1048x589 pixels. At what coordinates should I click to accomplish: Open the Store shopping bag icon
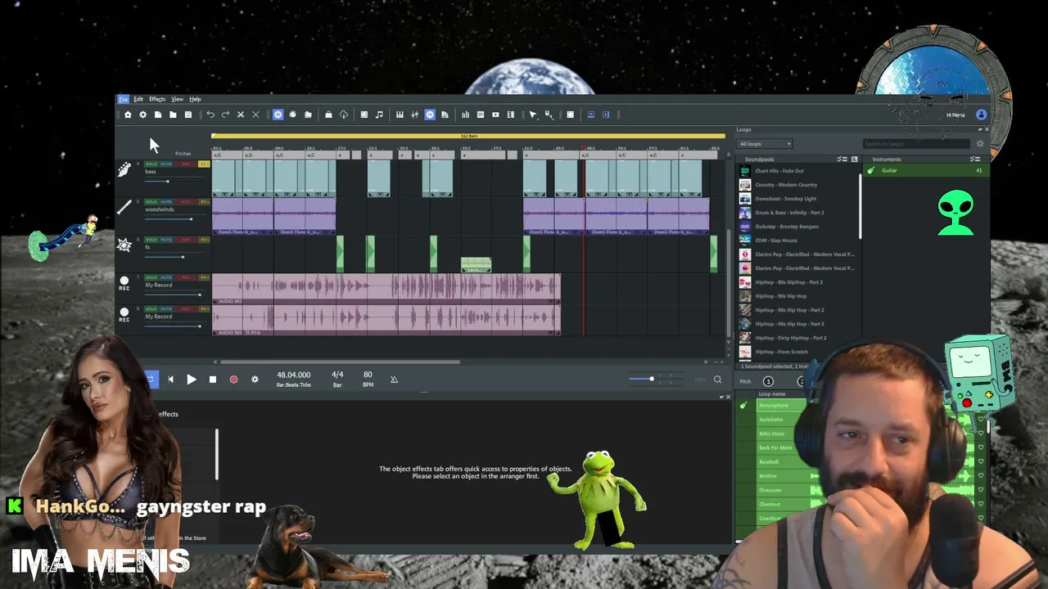(x=328, y=115)
